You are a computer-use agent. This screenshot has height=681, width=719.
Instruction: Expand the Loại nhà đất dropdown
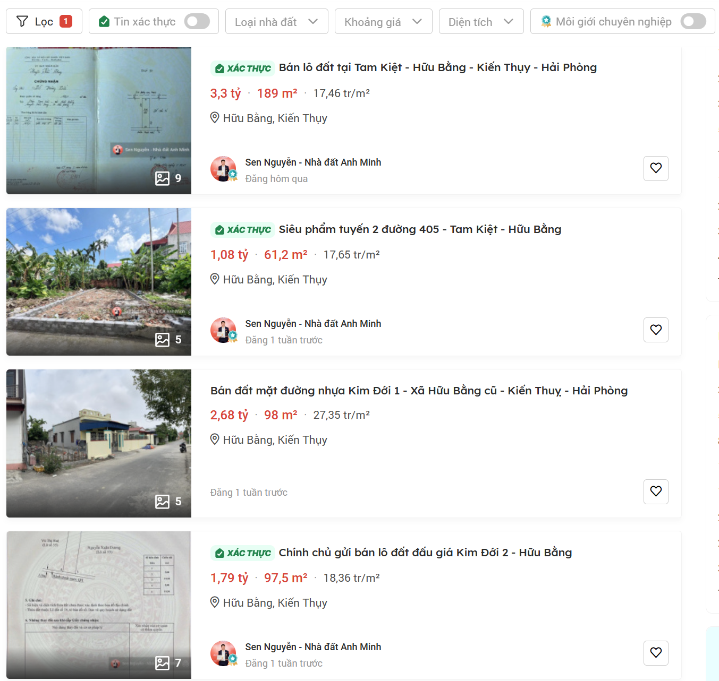276,22
